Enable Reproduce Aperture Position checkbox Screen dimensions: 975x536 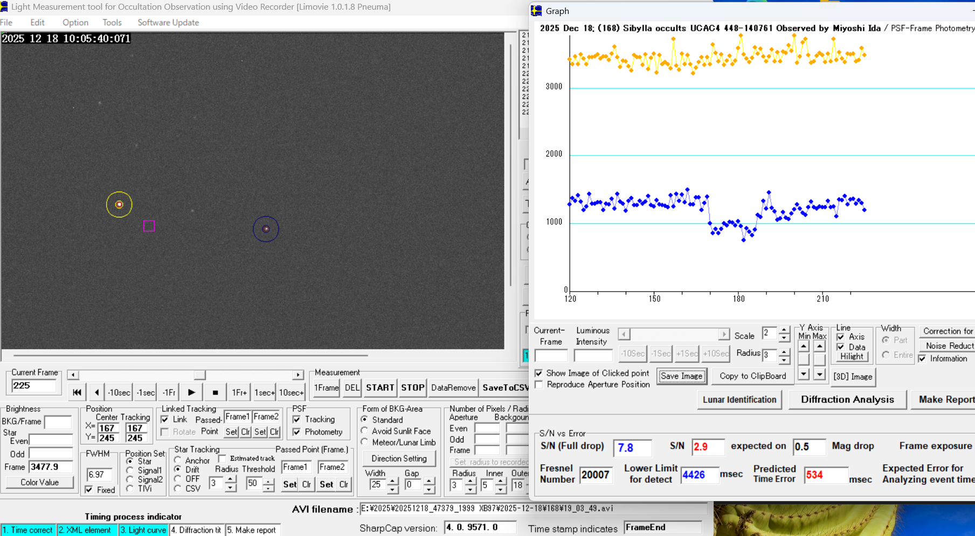coord(539,384)
